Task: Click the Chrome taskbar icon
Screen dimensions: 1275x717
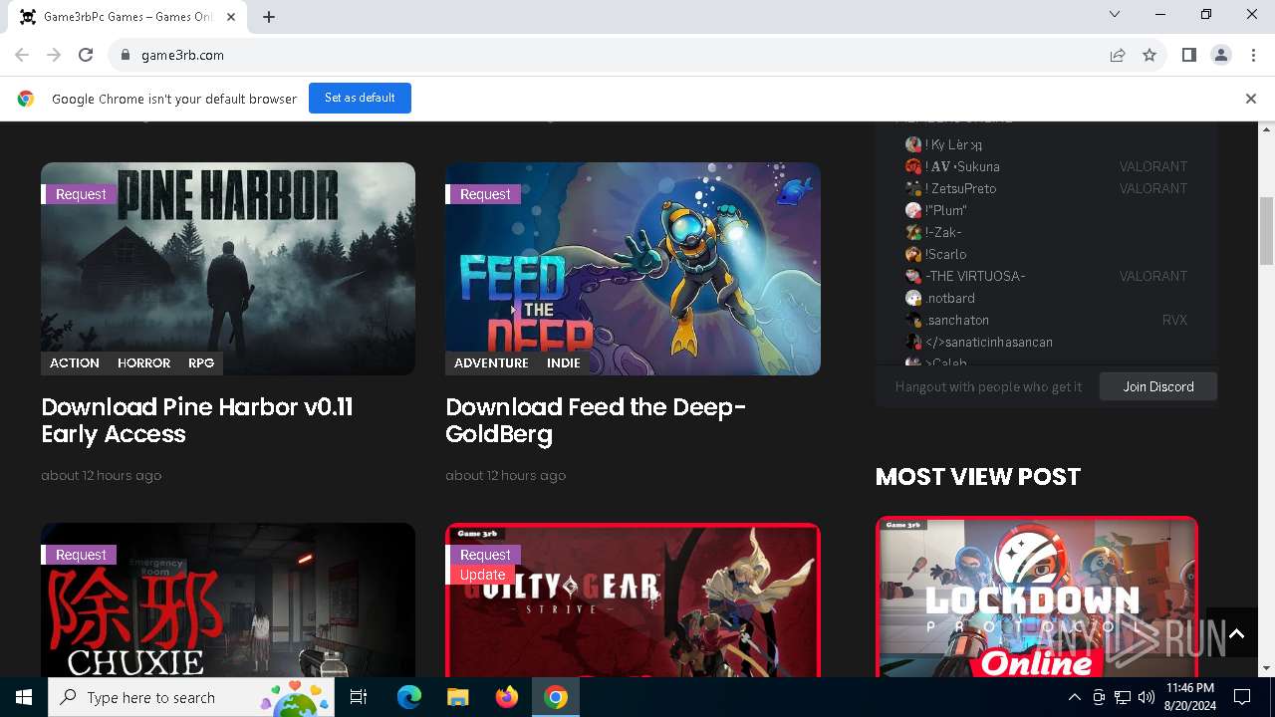Action: (x=556, y=697)
